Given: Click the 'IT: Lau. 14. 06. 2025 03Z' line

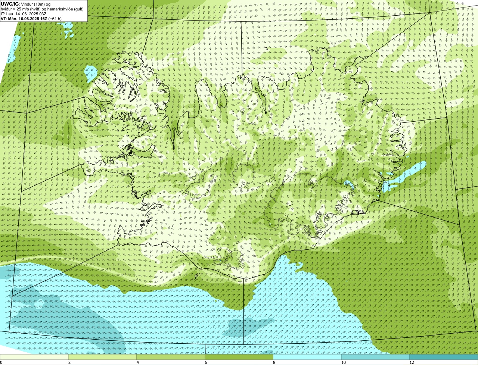Looking at the screenshot, I should click(x=23, y=14).
